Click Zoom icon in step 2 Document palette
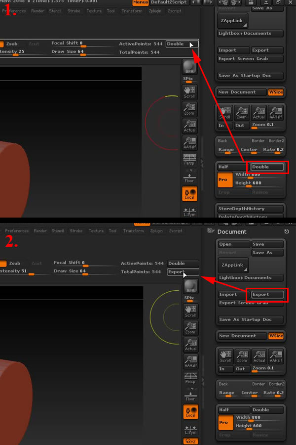The image size is (296, 445). [x=242, y=356]
